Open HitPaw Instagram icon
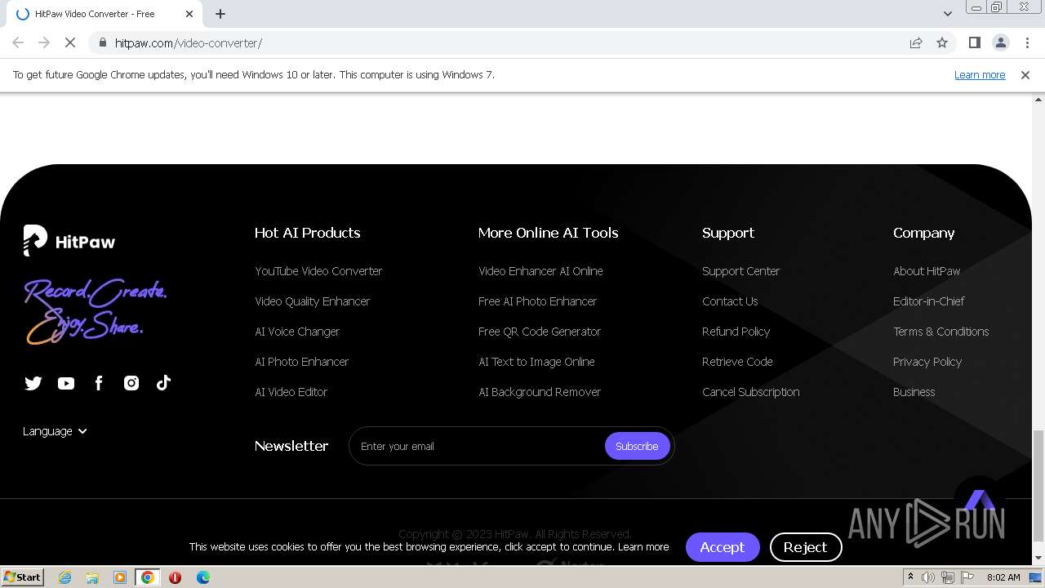This screenshot has width=1045, height=588. point(131,383)
